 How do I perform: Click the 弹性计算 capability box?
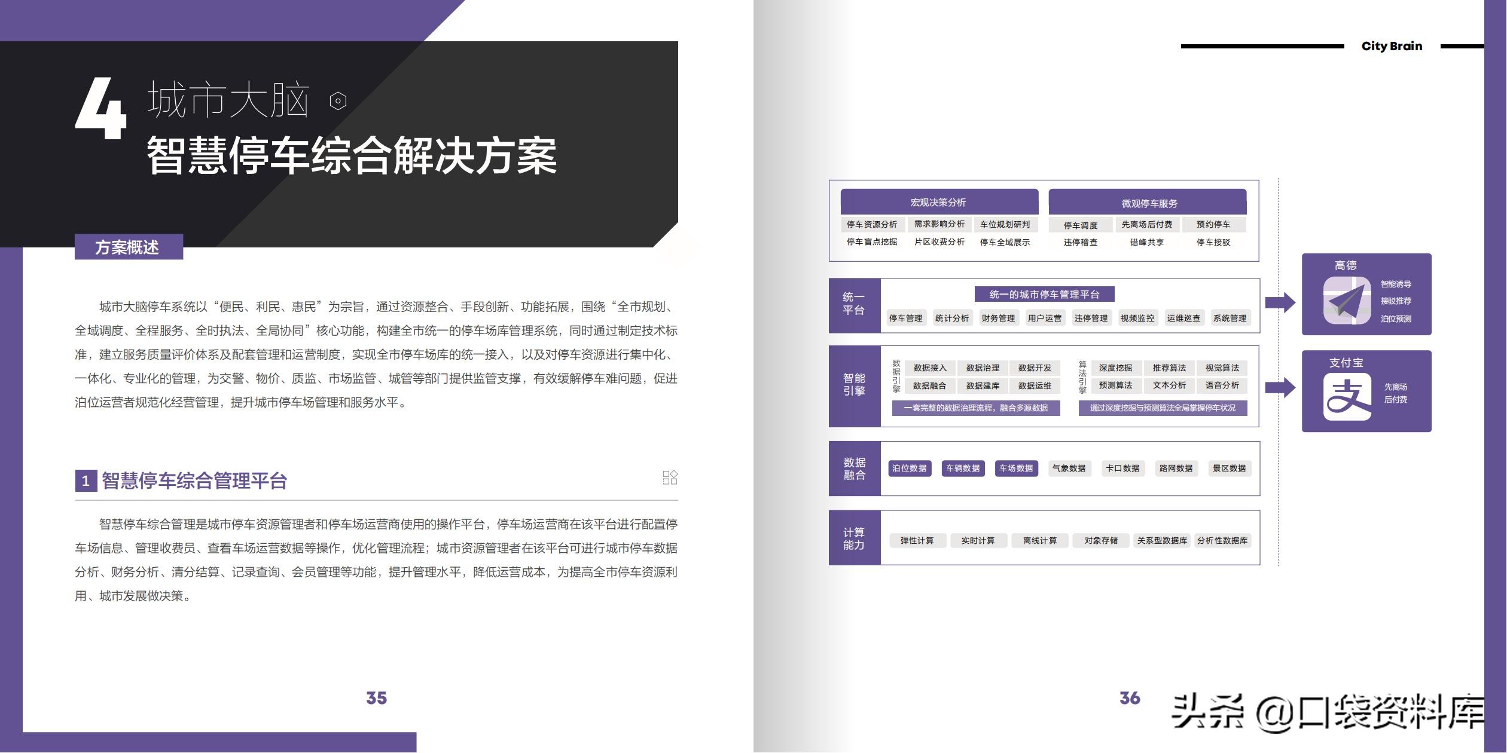[917, 541]
